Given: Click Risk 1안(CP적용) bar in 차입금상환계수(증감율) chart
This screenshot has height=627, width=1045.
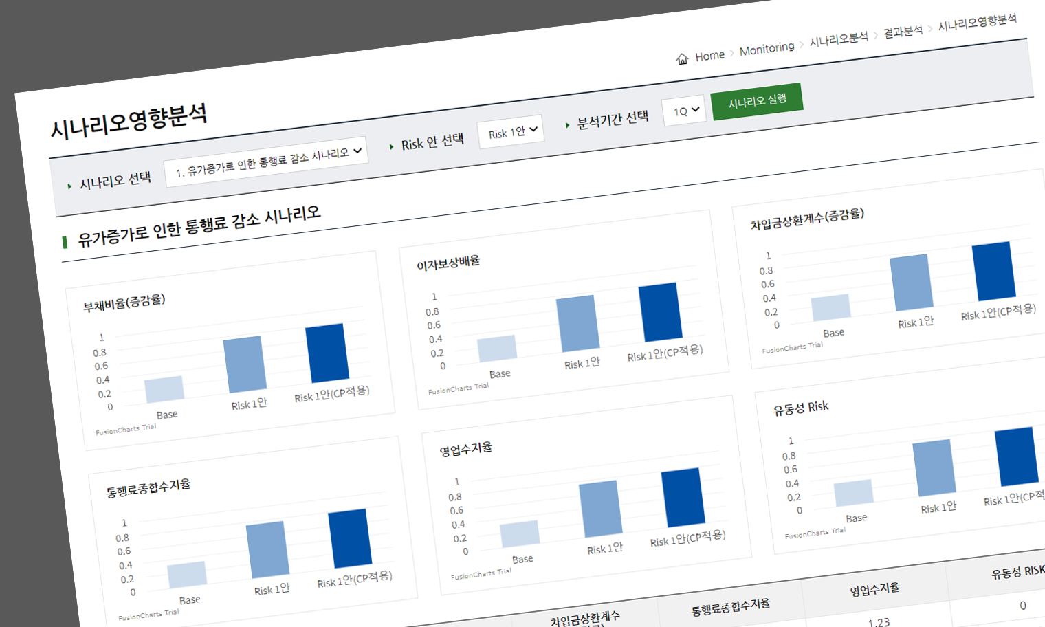Looking at the screenshot, I should tap(994, 271).
